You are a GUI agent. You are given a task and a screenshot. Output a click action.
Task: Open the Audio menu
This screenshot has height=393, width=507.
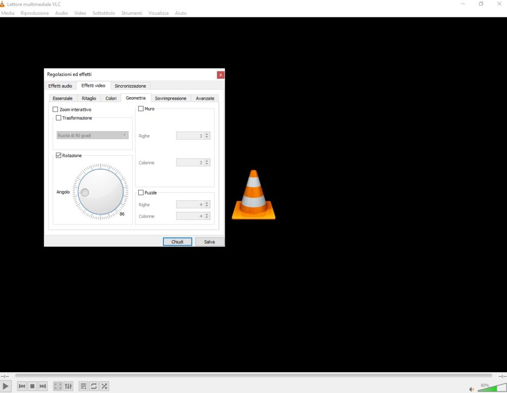61,13
